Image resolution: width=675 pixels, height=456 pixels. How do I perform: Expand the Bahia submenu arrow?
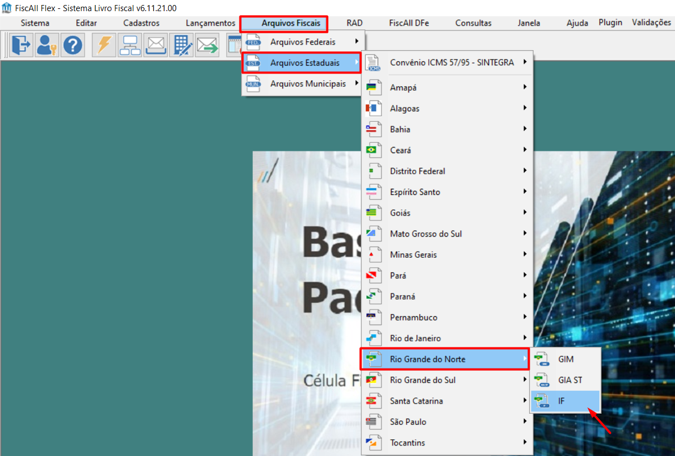click(x=525, y=129)
